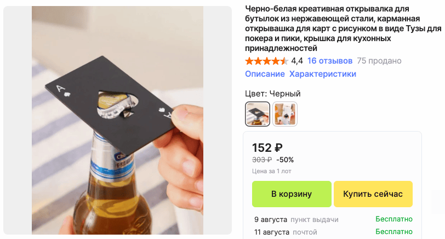
Task: Add item with the В корзину button
Action: 292,194
